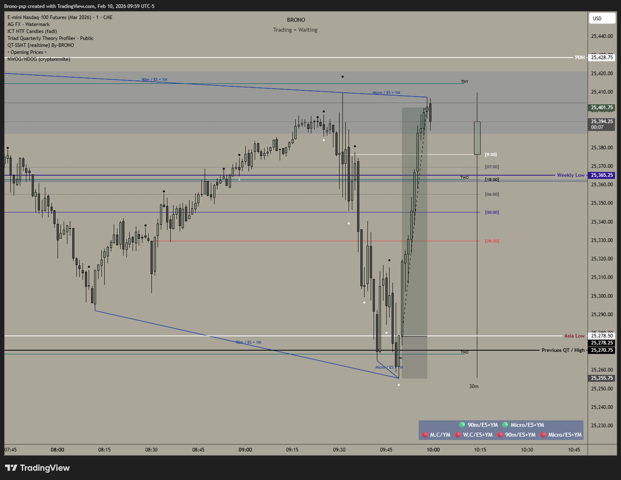
Task: Select Triad Quarterly Theory Profiler indicator label
Action: click(x=50, y=38)
